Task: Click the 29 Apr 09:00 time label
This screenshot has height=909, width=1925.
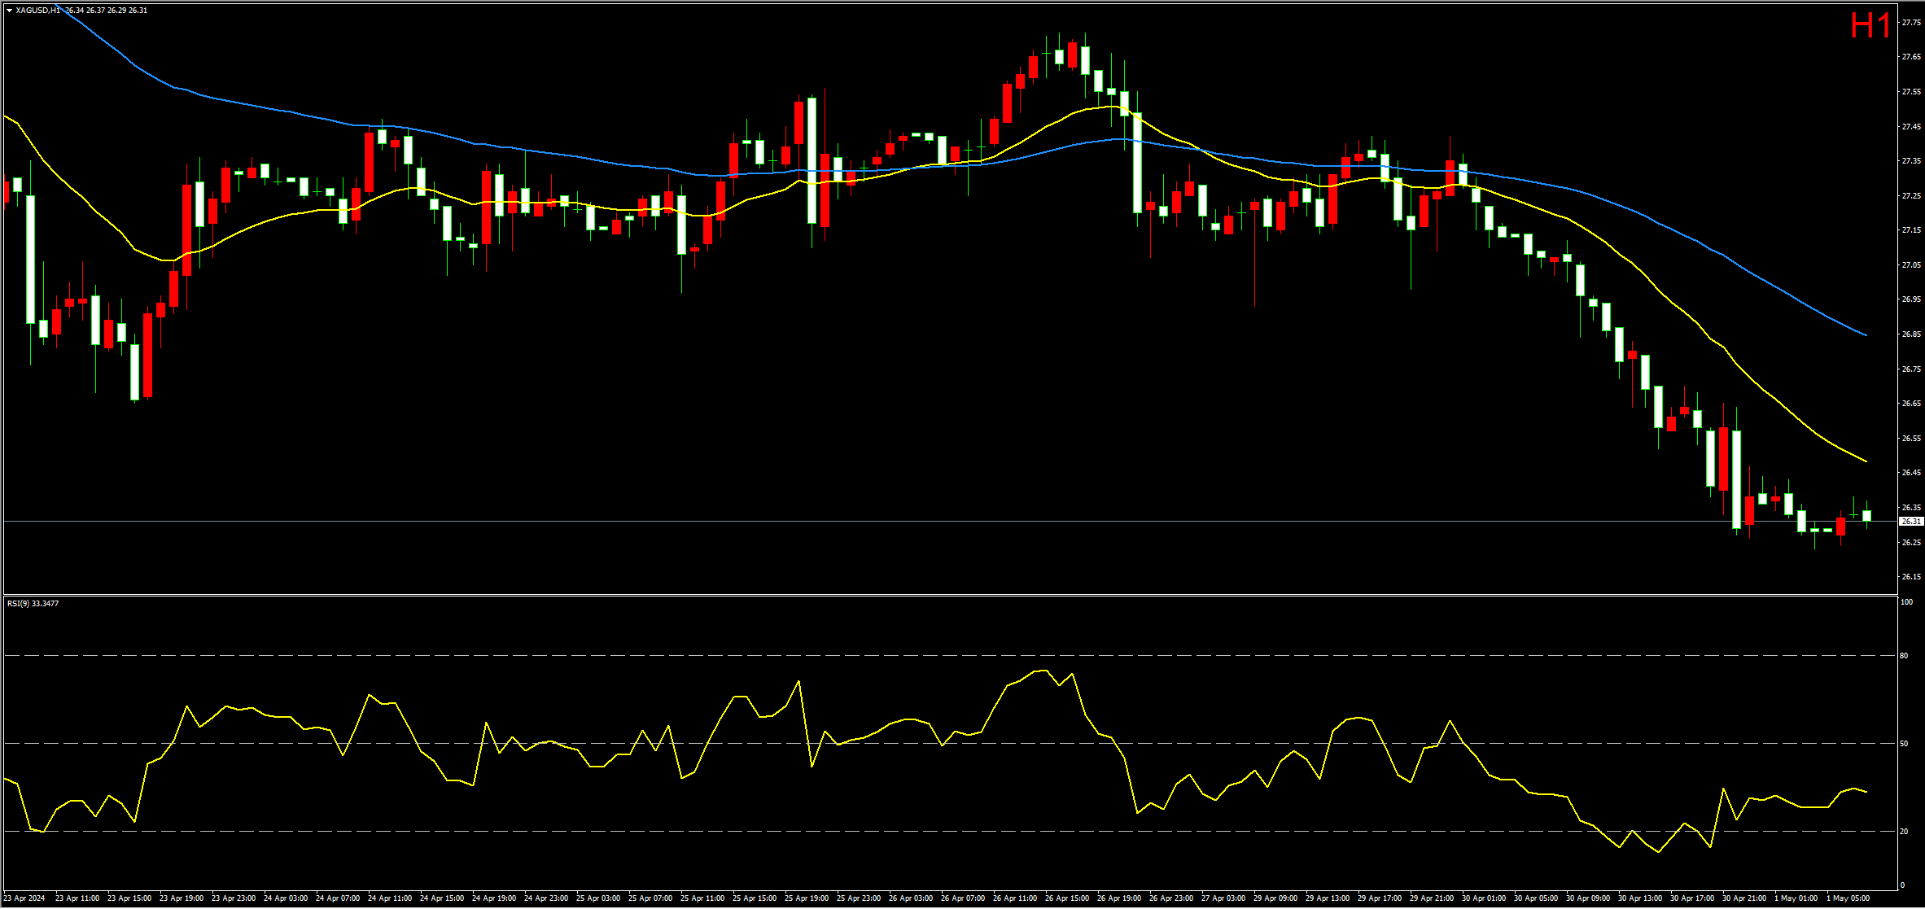Action: [1275, 898]
